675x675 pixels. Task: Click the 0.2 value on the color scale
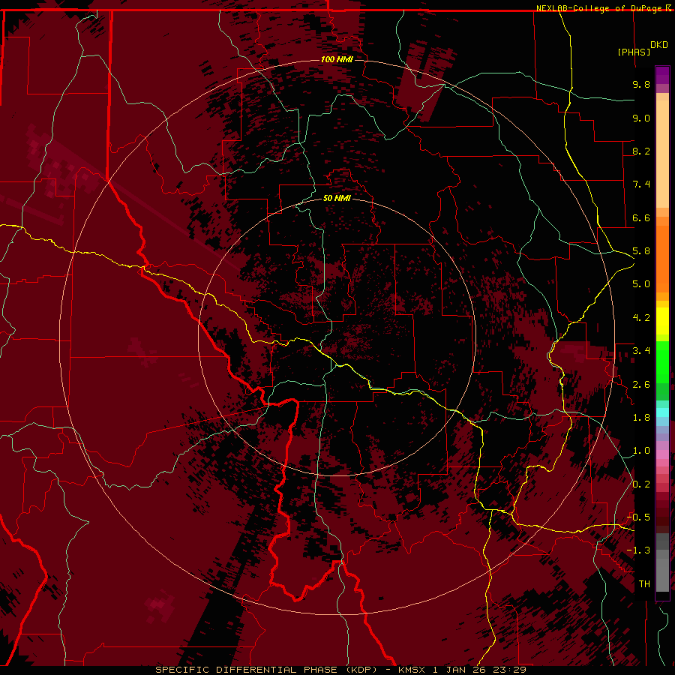pyautogui.click(x=641, y=484)
